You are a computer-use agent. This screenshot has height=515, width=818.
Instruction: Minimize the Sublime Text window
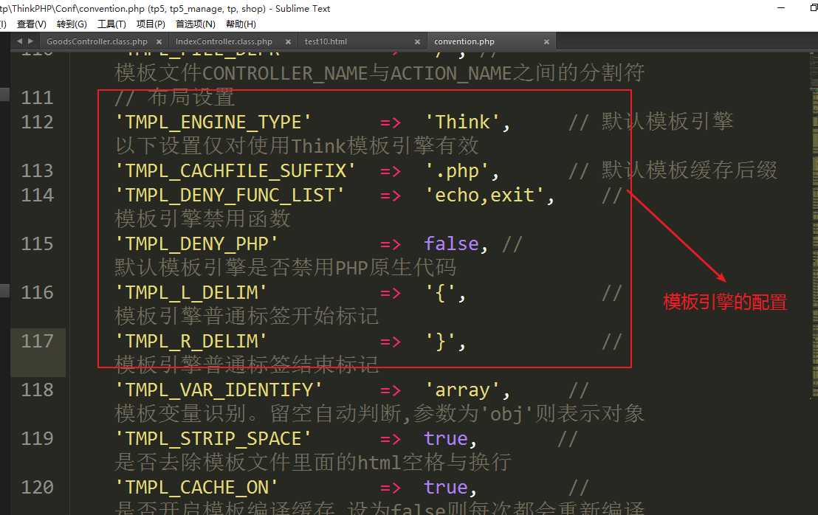pos(782,8)
